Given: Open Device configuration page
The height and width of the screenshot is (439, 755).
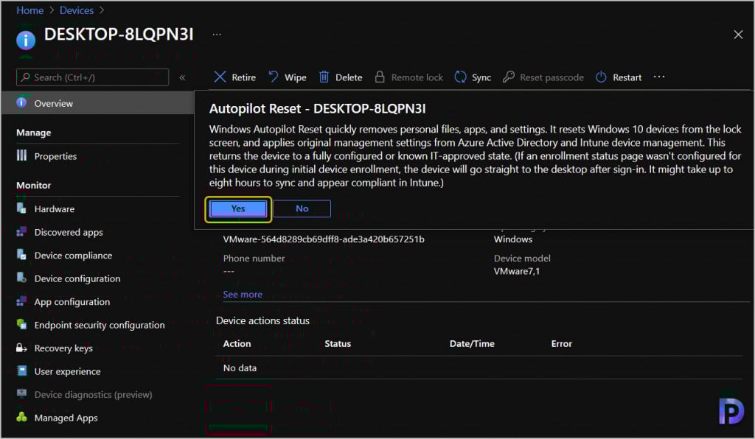Looking at the screenshot, I should [x=77, y=278].
